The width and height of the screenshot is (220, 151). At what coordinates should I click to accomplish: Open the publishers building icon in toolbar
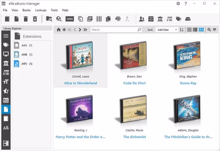160,19
